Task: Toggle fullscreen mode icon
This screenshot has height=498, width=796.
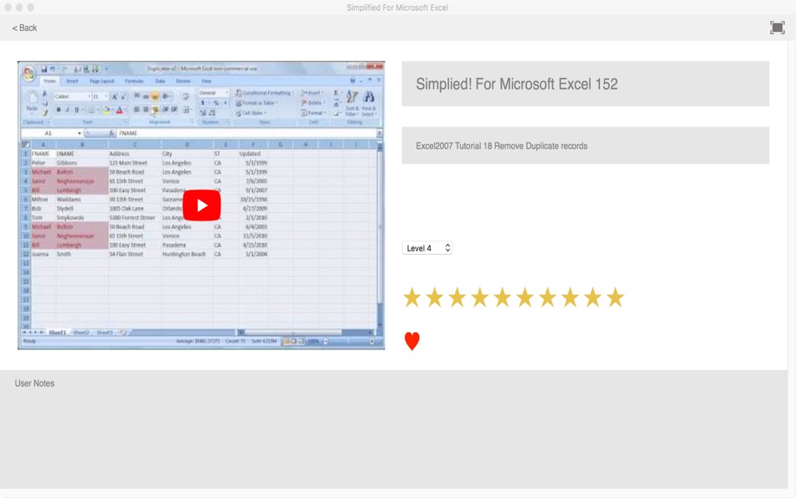Action: (777, 28)
